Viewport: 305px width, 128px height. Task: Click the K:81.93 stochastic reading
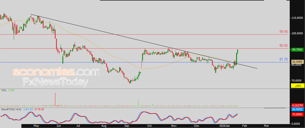(x=28, y=109)
